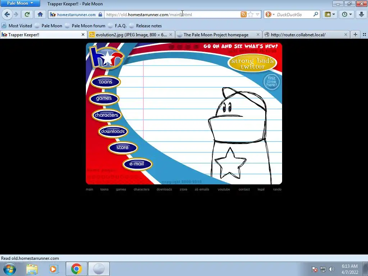The image size is (368, 276).
Task: Switch to the Trapper Keeper!! tab
Action: pyautogui.click(x=43, y=35)
